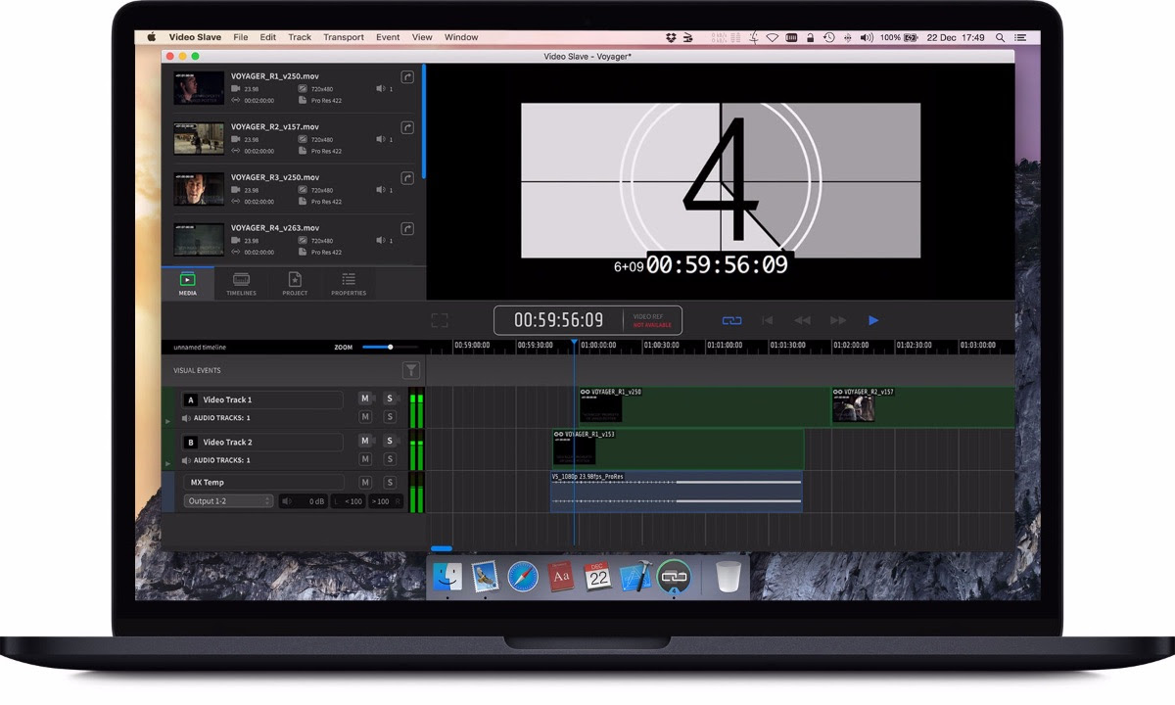
Task: Click the timeline Zoom slider
Action: click(390, 347)
